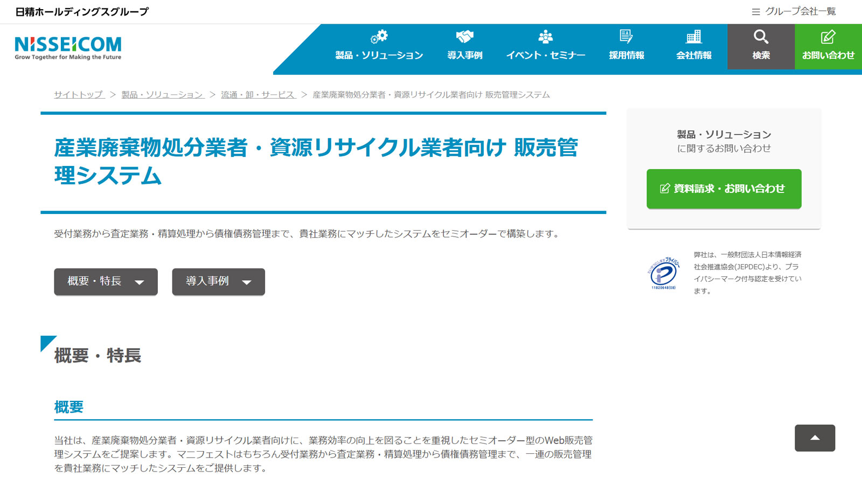Jump to 概要・特長 section button
This screenshot has height=485, width=862.
point(106,281)
